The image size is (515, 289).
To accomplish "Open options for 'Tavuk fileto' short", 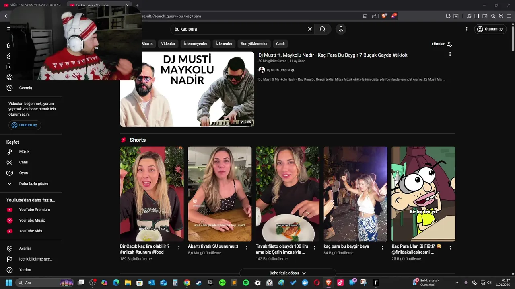I will (x=315, y=248).
